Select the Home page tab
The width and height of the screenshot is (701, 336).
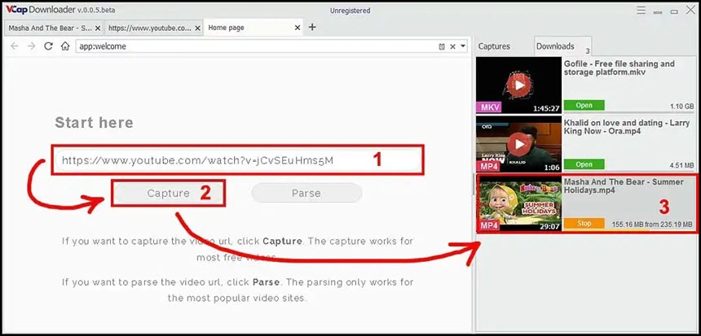[227, 28]
